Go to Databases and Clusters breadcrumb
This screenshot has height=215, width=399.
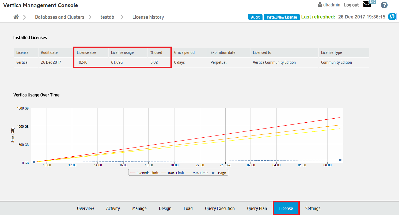59,17
